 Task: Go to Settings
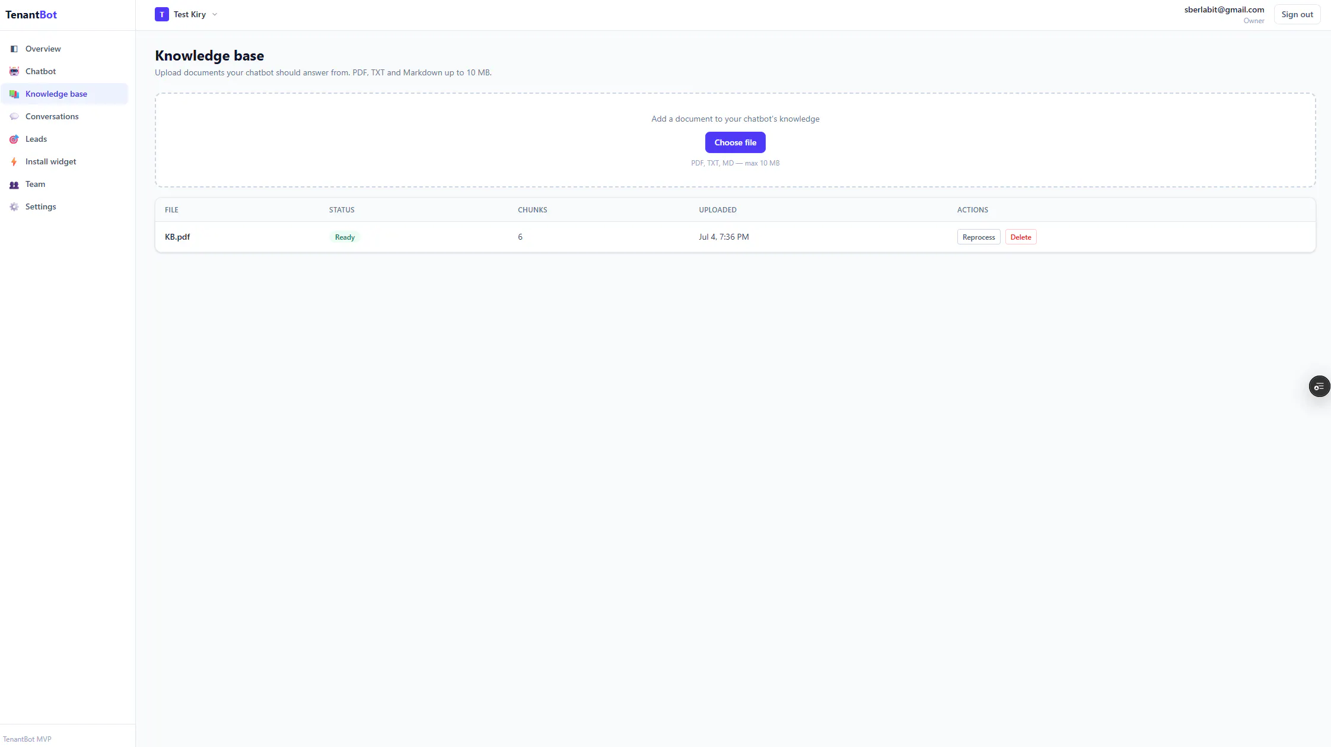(x=64, y=206)
